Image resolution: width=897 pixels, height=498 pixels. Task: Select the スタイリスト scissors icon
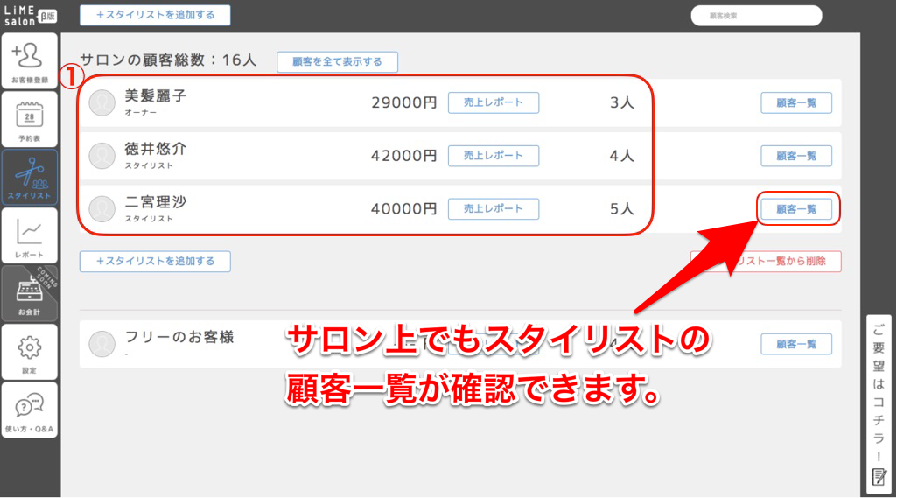click(x=30, y=176)
